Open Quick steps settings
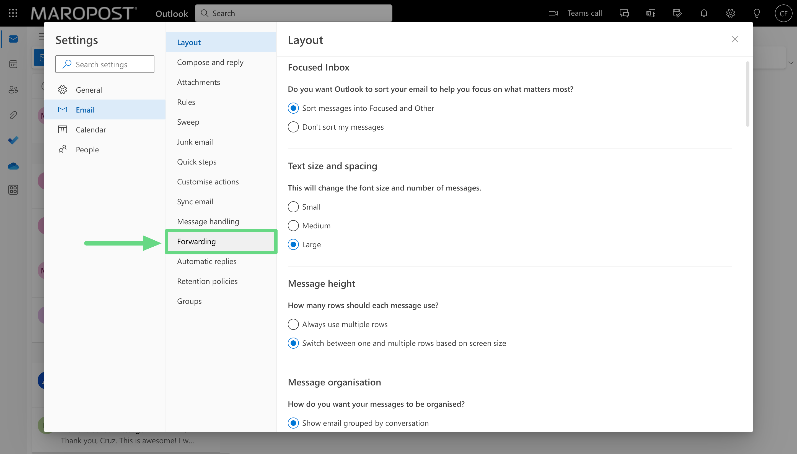 221,162
